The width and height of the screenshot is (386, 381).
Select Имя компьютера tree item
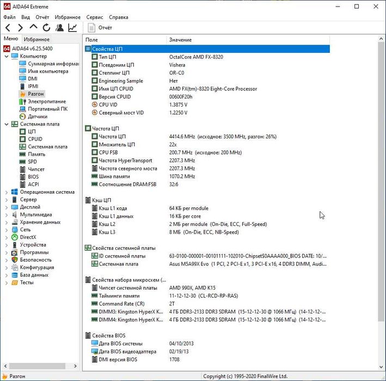(48, 71)
